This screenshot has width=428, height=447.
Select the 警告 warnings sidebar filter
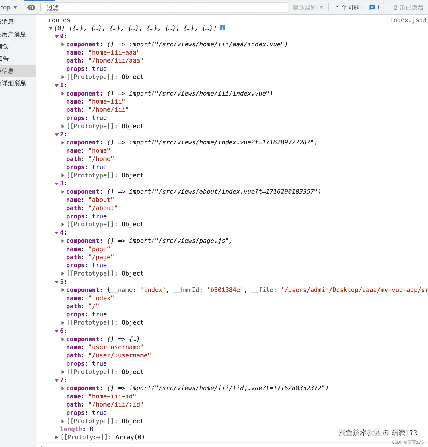[x=18, y=59]
